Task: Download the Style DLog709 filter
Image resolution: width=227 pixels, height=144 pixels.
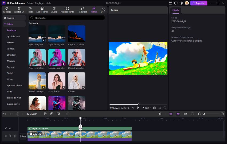Action: (44, 40)
